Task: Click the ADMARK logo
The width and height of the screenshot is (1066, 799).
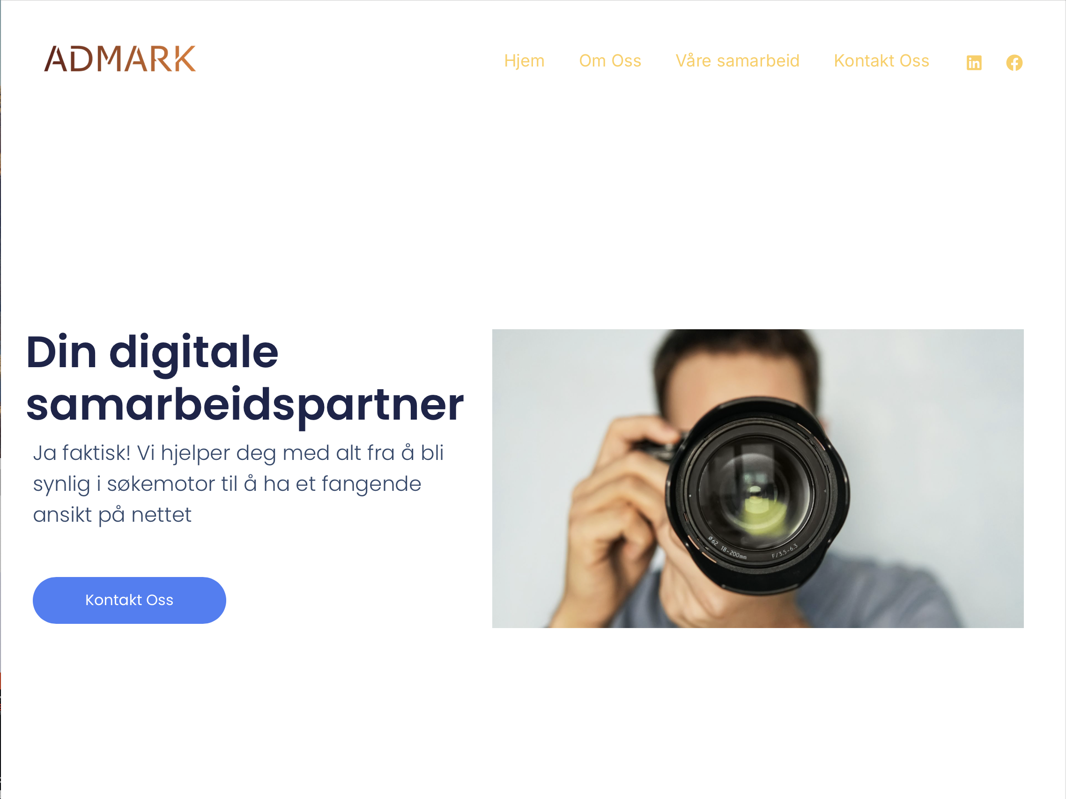Action: point(120,59)
